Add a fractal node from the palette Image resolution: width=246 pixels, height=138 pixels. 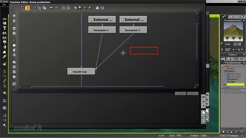14,33
